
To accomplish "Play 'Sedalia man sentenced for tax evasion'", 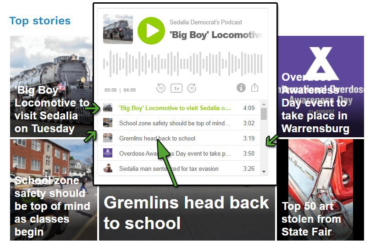I will pyautogui.click(x=179, y=168).
